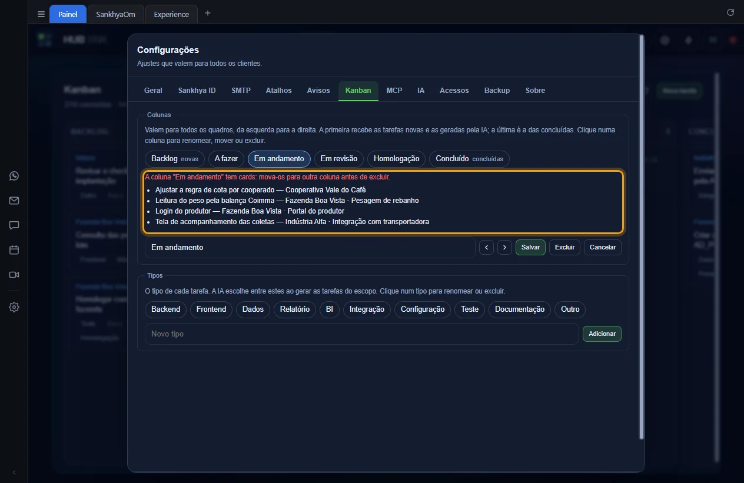
Task: Switch to the Experience tab
Action: pyautogui.click(x=171, y=14)
